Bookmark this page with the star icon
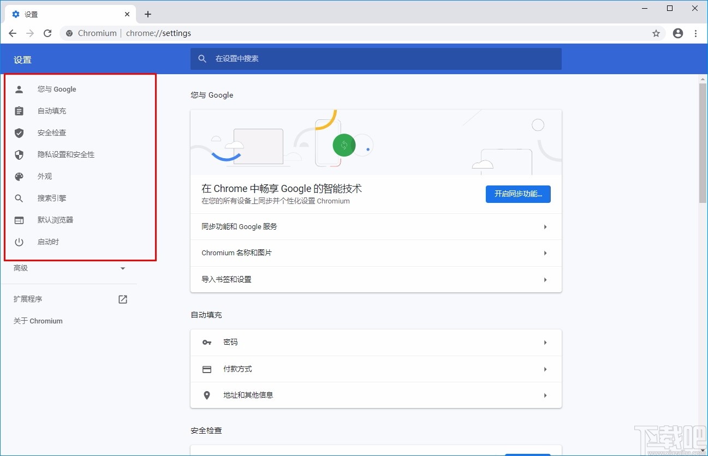708x456 pixels. click(x=656, y=33)
